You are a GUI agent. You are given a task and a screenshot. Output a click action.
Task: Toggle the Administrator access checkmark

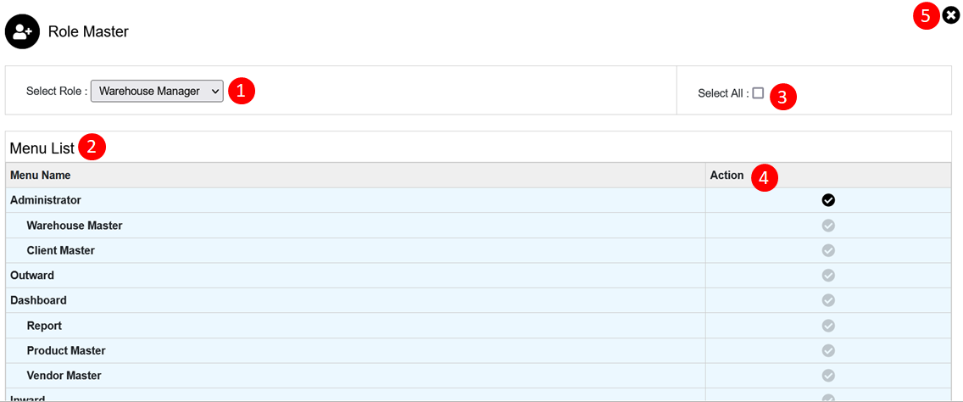pyautogui.click(x=828, y=200)
